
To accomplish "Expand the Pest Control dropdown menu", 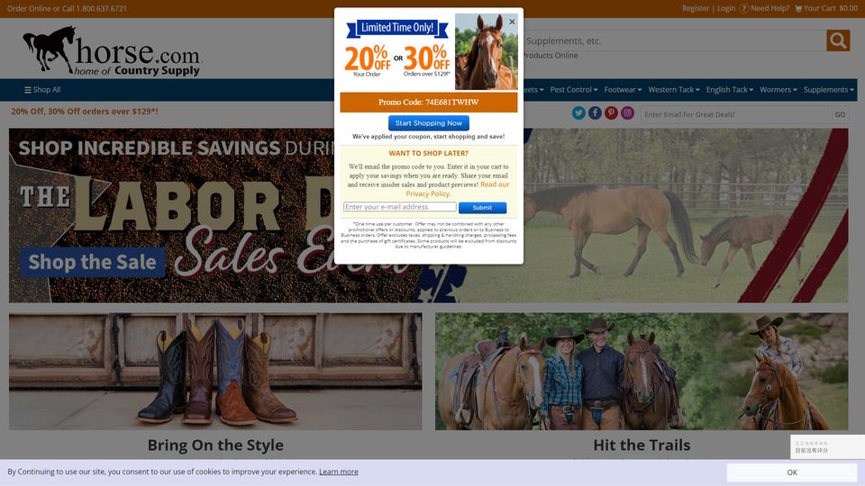I will pos(574,90).
